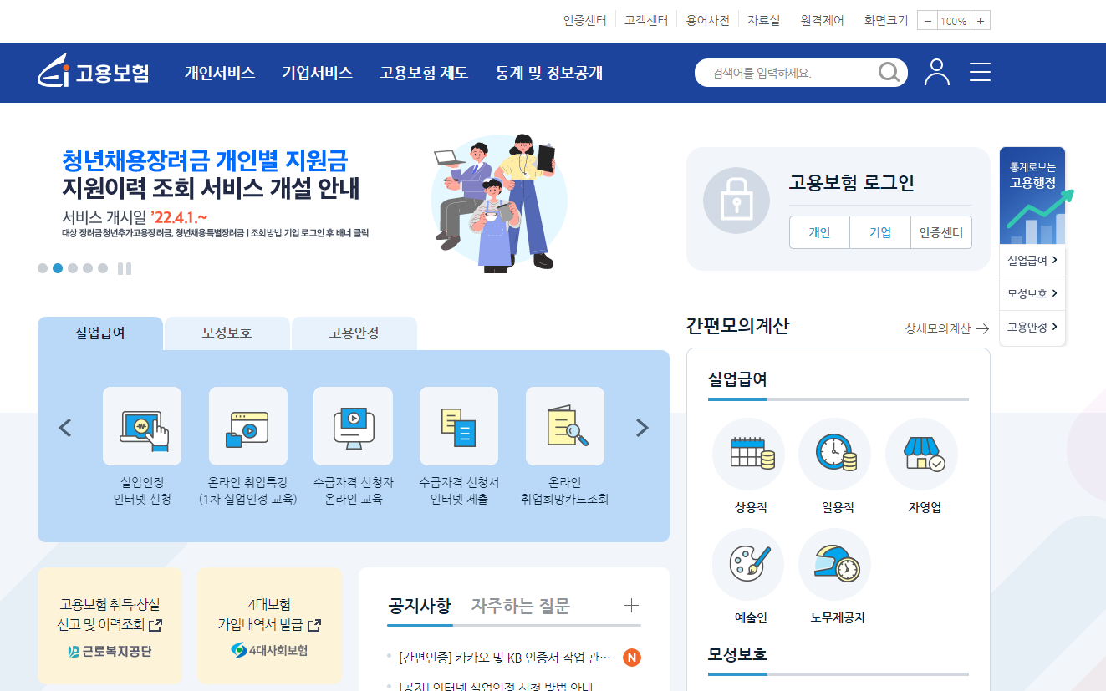This screenshot has height=691, width=1106.
Task: Select the 자영업 store icon
Action: (921, 454)
